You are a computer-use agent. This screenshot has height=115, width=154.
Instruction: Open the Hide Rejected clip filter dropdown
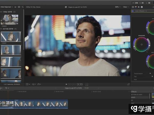click(7, 7)
